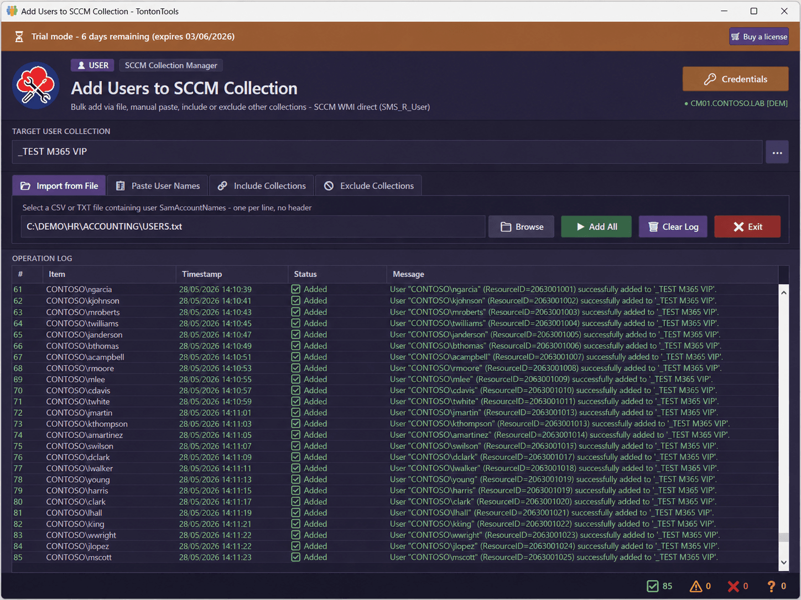Image resolution: width=801 pixels, height=600 pixels.
Task: Start adding users with Add All
Action: [x=596, y=227]
